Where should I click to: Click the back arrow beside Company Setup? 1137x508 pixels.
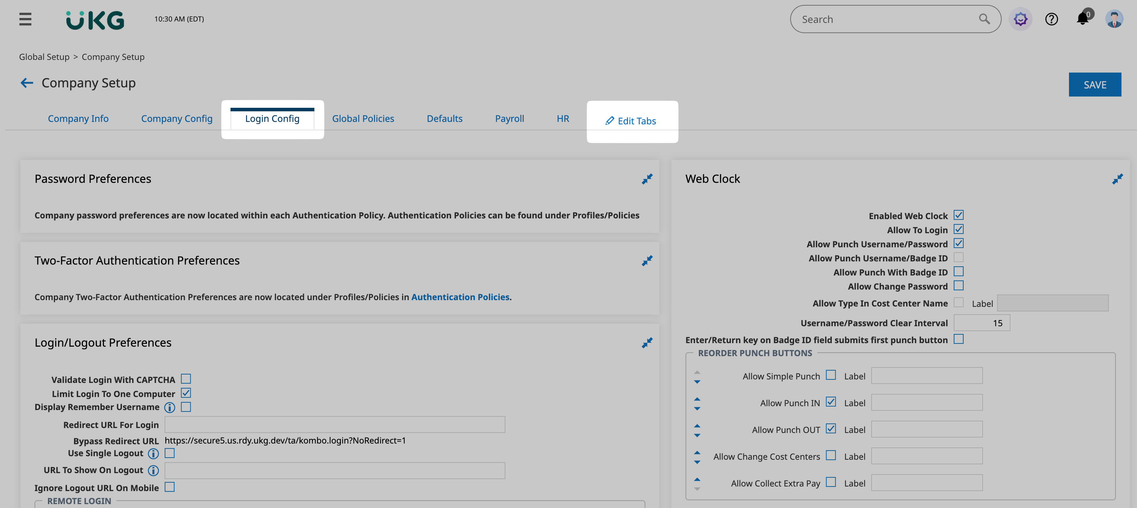27,83
